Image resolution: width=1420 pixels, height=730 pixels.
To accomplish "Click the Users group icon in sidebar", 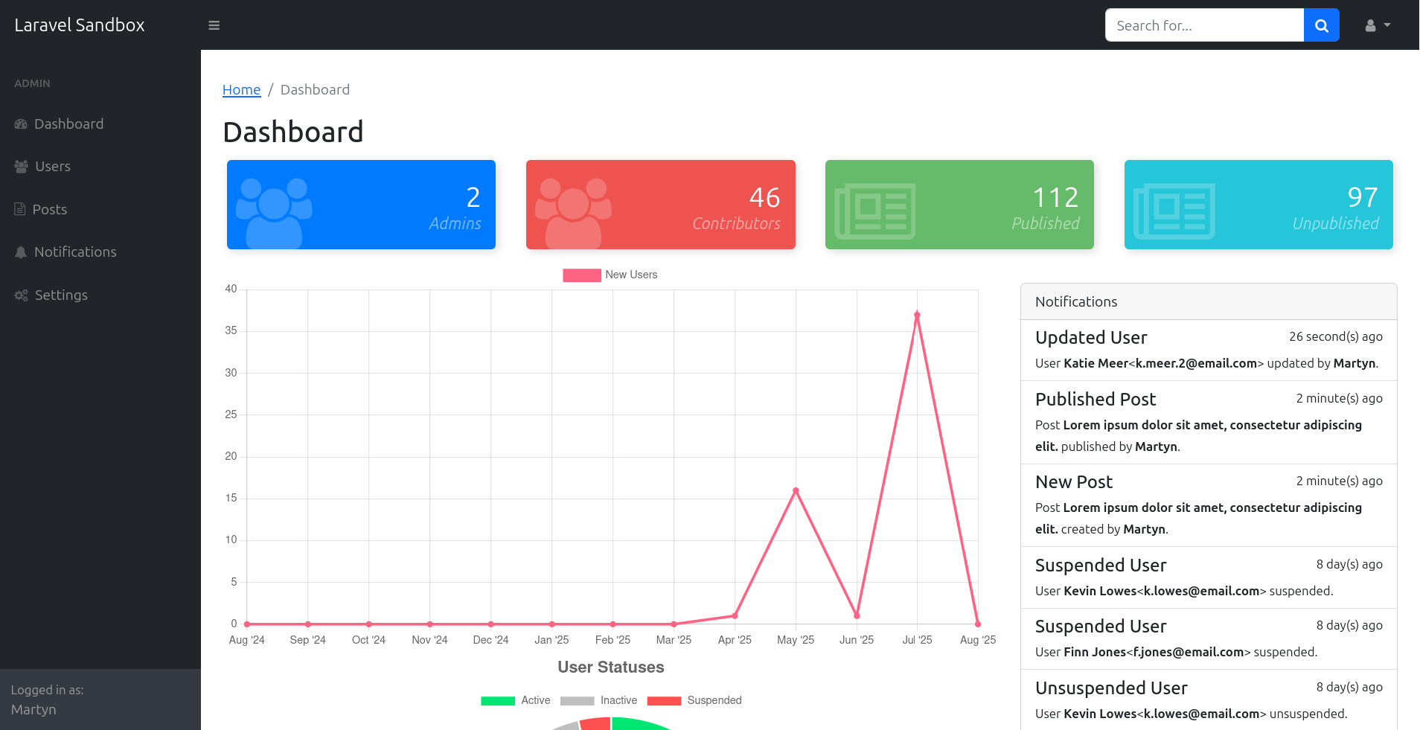I will coord(21,167).
